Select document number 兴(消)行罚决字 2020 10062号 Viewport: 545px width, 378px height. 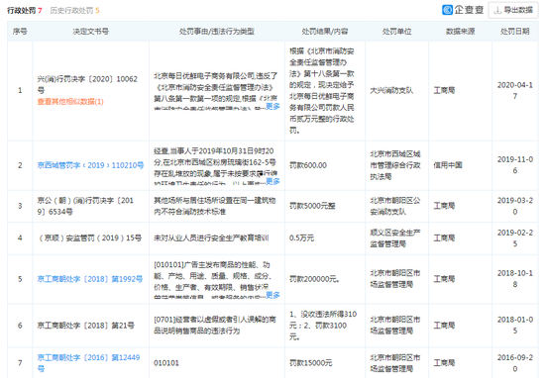[x=87, y=84]
